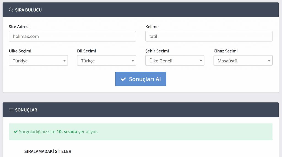Click the bold 10. sırada text

click(x=67, y=132)
